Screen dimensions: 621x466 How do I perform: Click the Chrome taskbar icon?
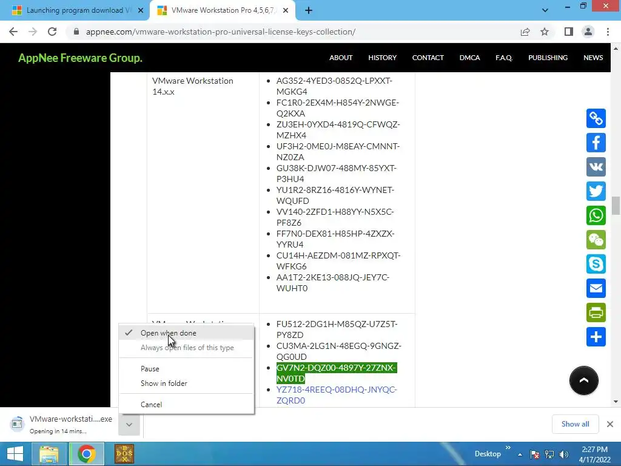coord(87,454)
